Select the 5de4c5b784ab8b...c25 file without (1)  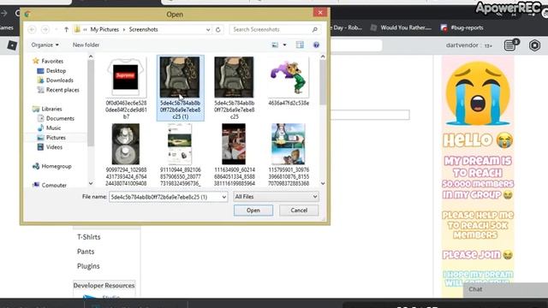[234, 77]
